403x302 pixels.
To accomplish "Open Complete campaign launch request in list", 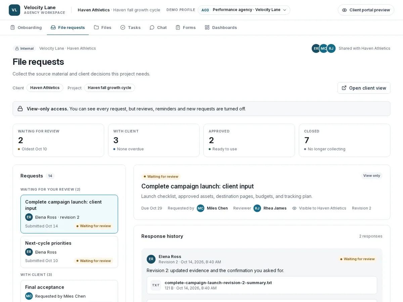I will pos(69,214).
